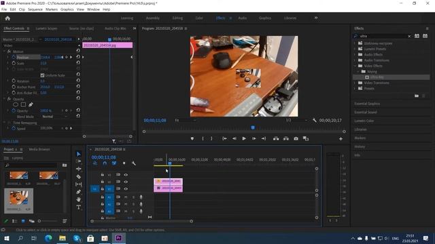The height and width of the screenshot is (244, 435).
Task: Switch to the Color workspace tab
Action: [199, 18]
